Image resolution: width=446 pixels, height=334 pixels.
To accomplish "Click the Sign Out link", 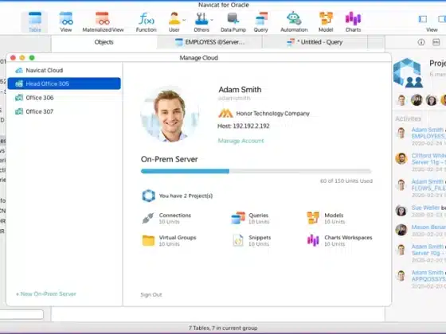I will [151, 295].
